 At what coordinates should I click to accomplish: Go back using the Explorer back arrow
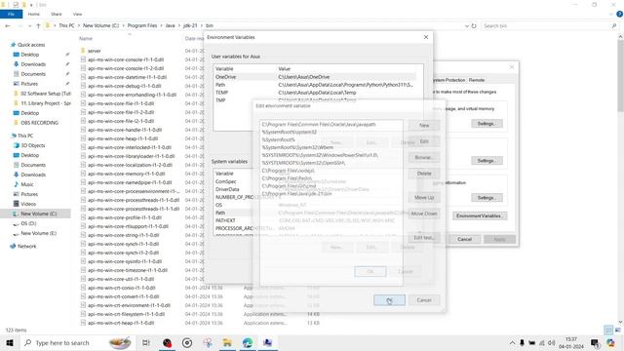click(x=8, y=26)
